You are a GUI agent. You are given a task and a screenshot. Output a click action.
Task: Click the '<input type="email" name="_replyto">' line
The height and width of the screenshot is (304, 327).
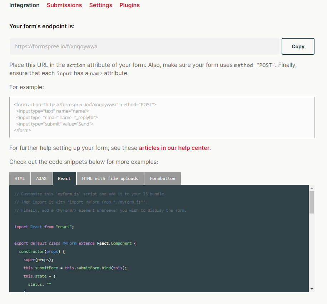pos(57,117)
